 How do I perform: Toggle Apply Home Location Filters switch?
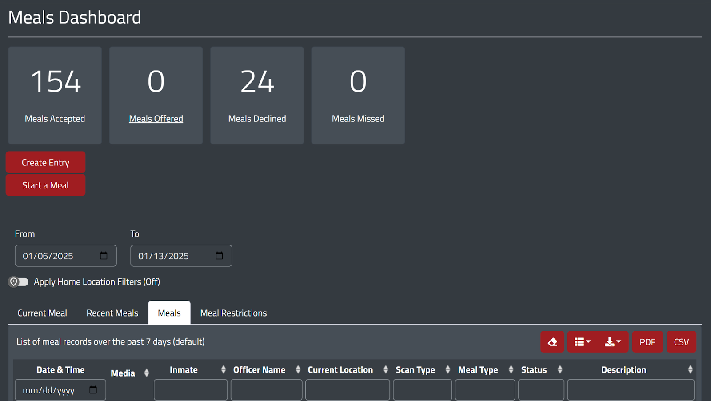[x=19, y=282]
